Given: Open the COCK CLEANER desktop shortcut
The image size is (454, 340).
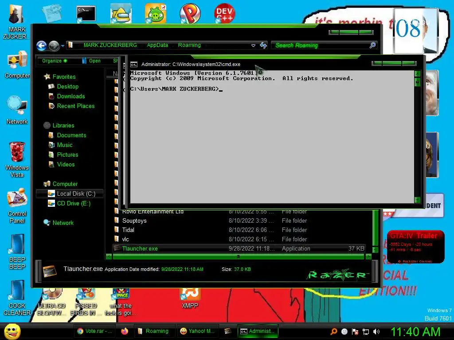Looking at the screenshot, I should [x=17, y=297].
